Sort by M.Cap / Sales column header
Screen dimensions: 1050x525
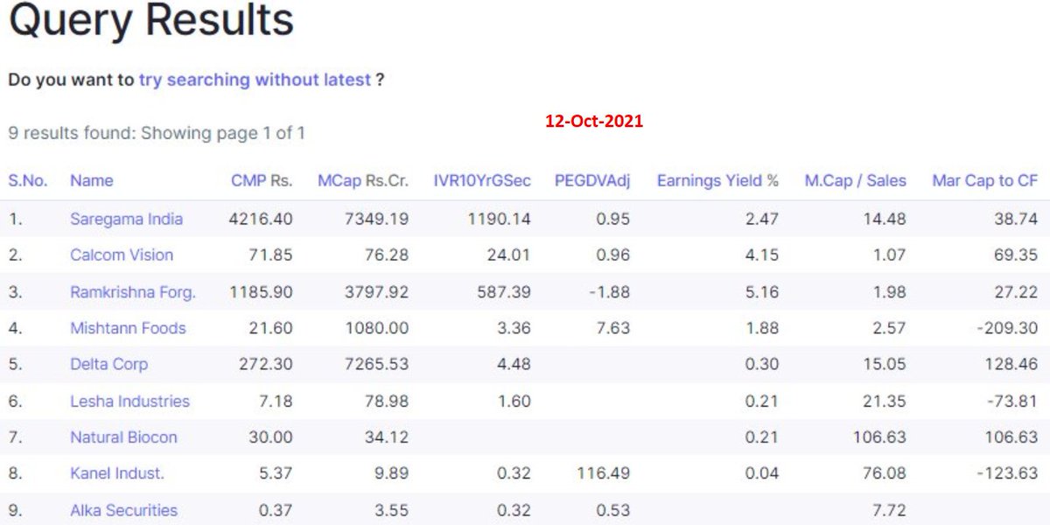click(856, 181)
